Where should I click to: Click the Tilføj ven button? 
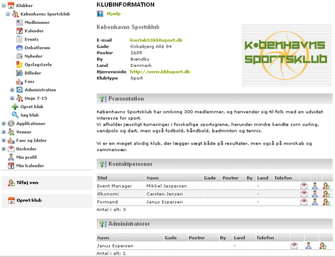click(47, 183)
